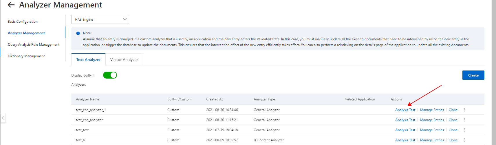Open Dictionary Management in the sidebar
The width and height of the screenshot is (496, 145).
pyautogui.click(x=26, y=56)
